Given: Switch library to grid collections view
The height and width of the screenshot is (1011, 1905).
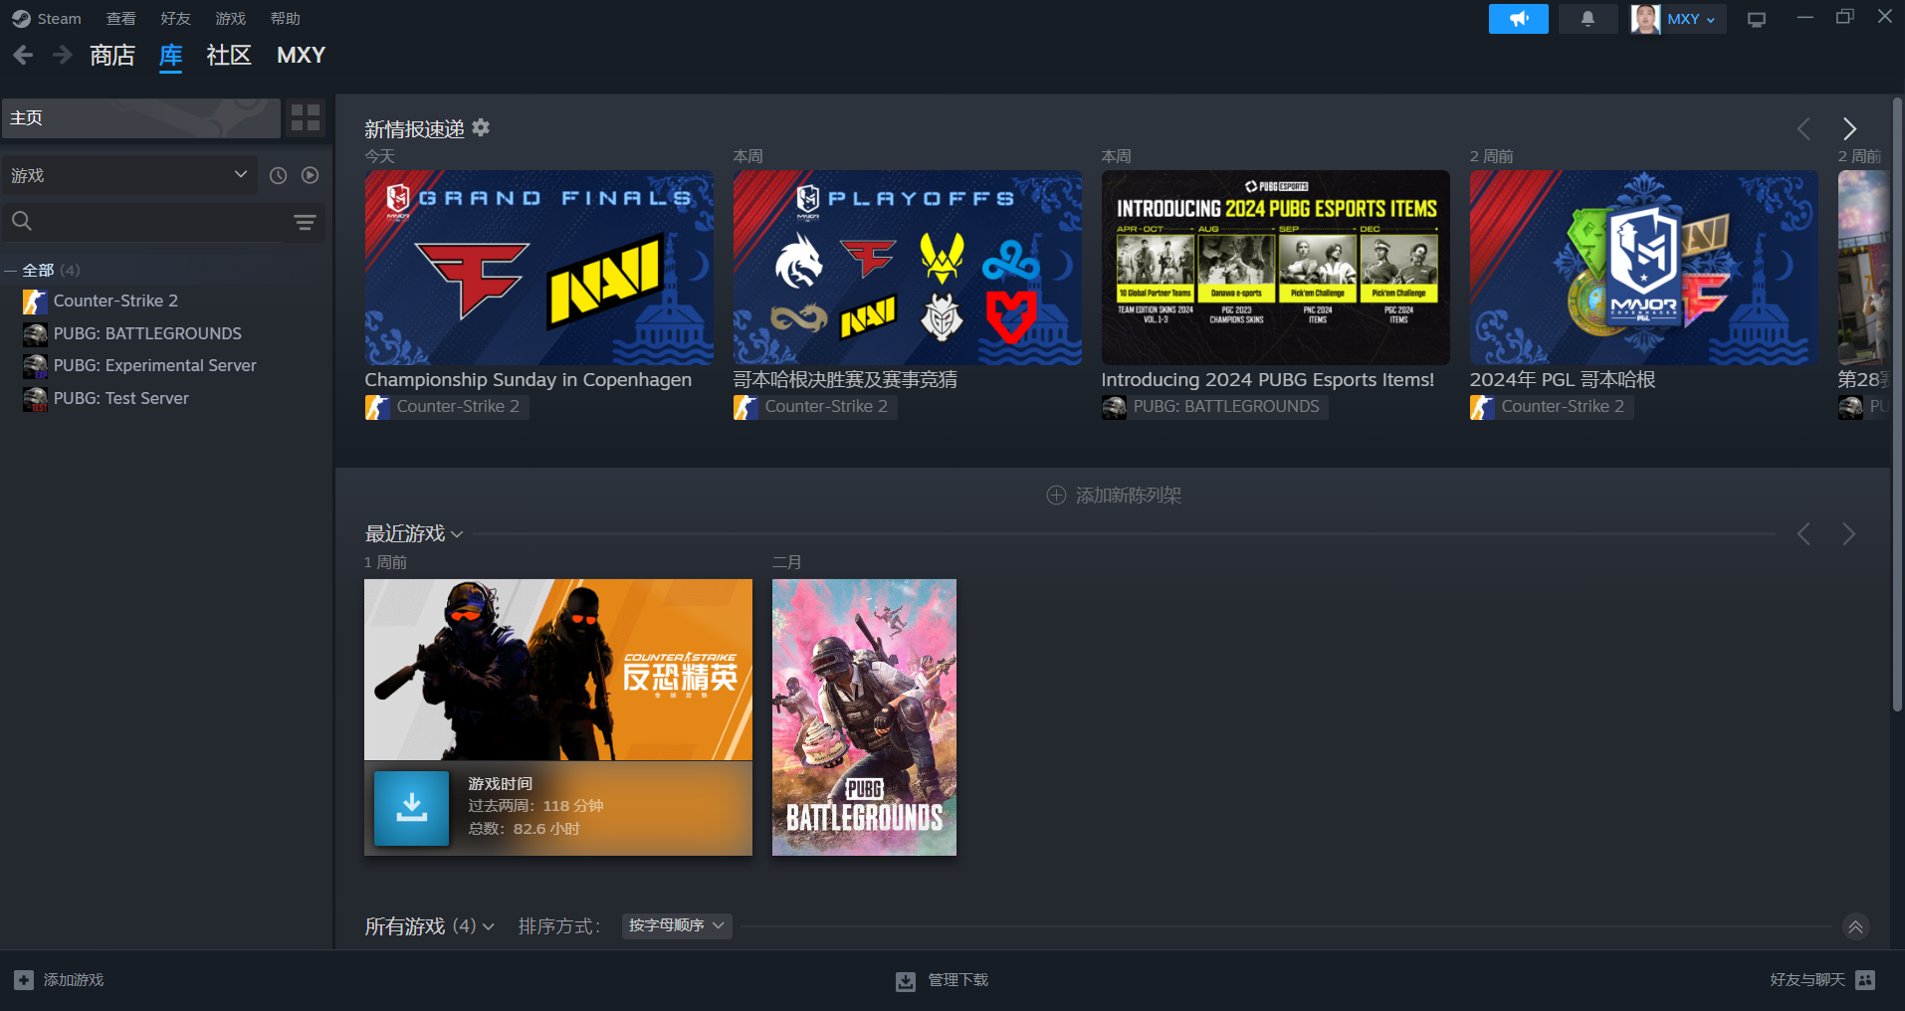Looking at the screenshot, I should point(306,117).
